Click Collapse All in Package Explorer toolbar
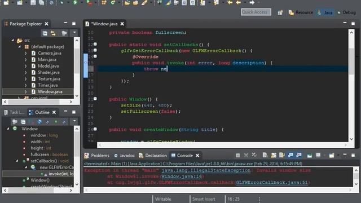This screenshot has height=203, width=361. pos(45,33)
